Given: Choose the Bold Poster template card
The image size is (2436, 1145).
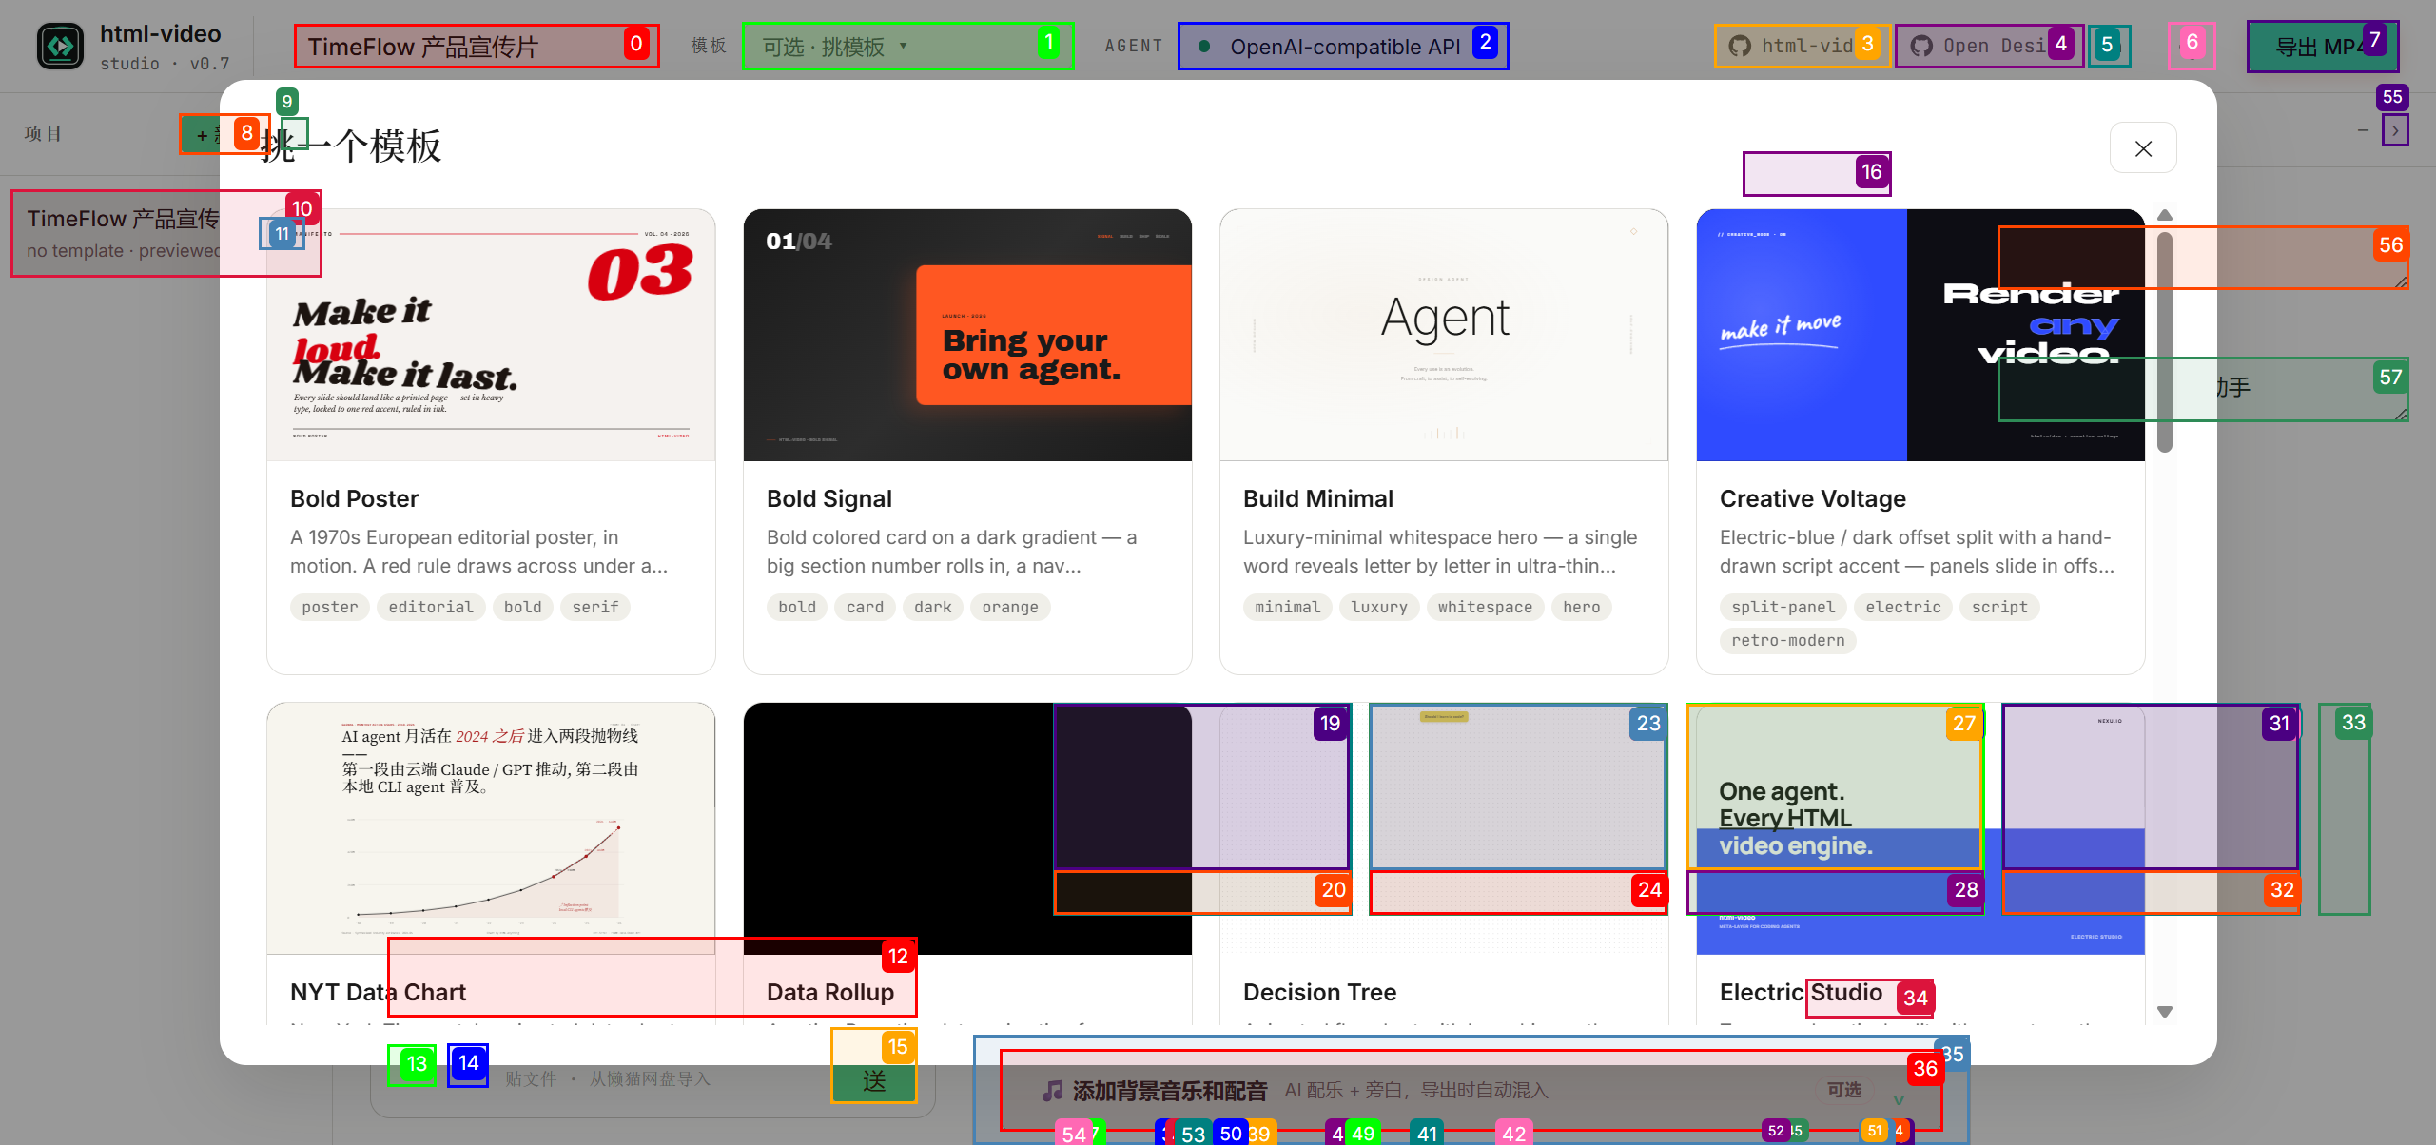Looking at the screenshot, I should pyautogui.click(x=491, y=441).
